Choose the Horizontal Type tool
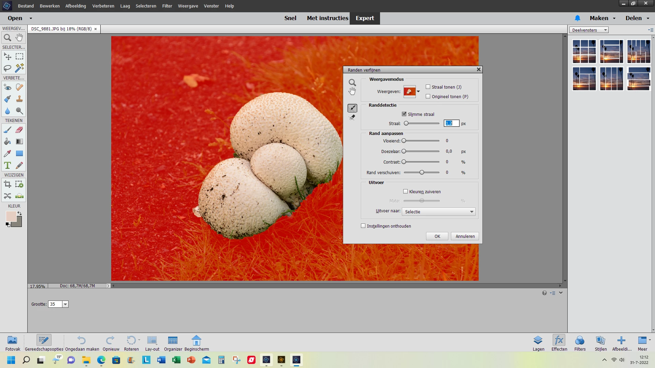This screenshot has height=368, width=655. pyautogui.click(x=7, y=165)
